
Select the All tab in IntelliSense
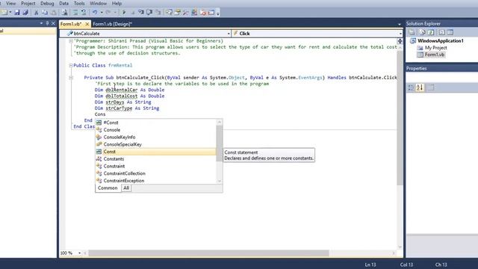pos(126,188)
